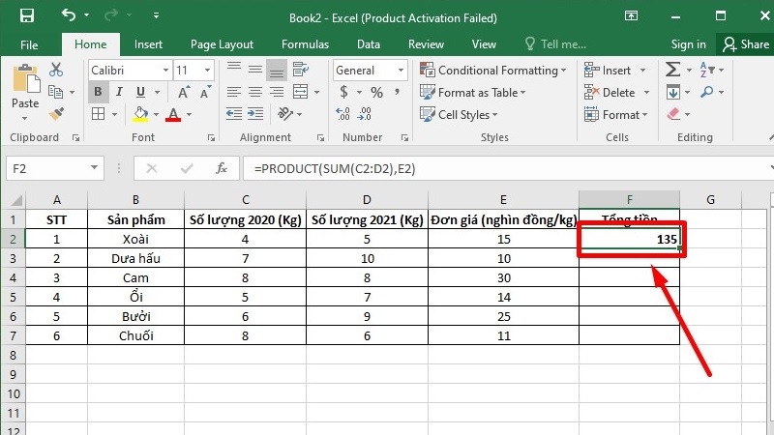The image size is (774, 435).
Task: Switch to the Data tab
Action: click(369, 44)
